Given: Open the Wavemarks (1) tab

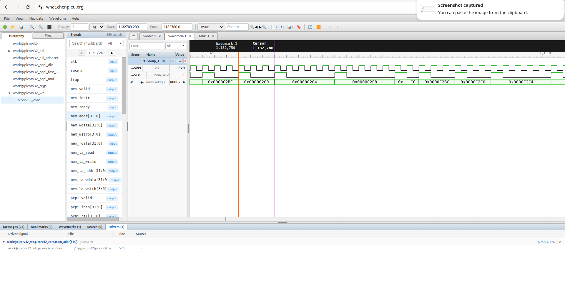Looking at the screenshot, I should 70,227.
